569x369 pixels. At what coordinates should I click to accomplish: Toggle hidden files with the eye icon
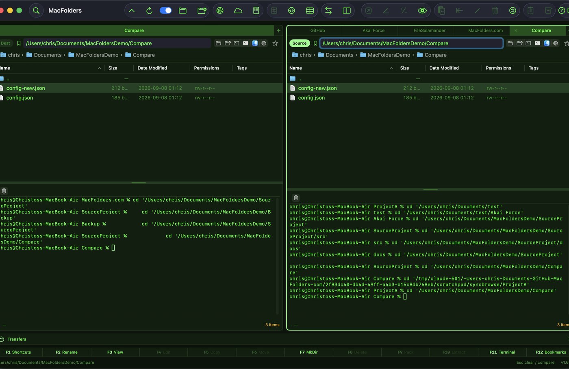422,11
